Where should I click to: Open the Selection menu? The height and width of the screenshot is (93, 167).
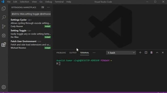point(24,2)
